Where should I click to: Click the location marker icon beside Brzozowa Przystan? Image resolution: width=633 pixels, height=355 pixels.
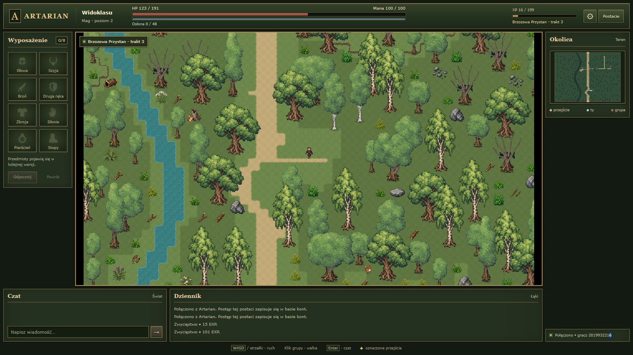point(84,41)
